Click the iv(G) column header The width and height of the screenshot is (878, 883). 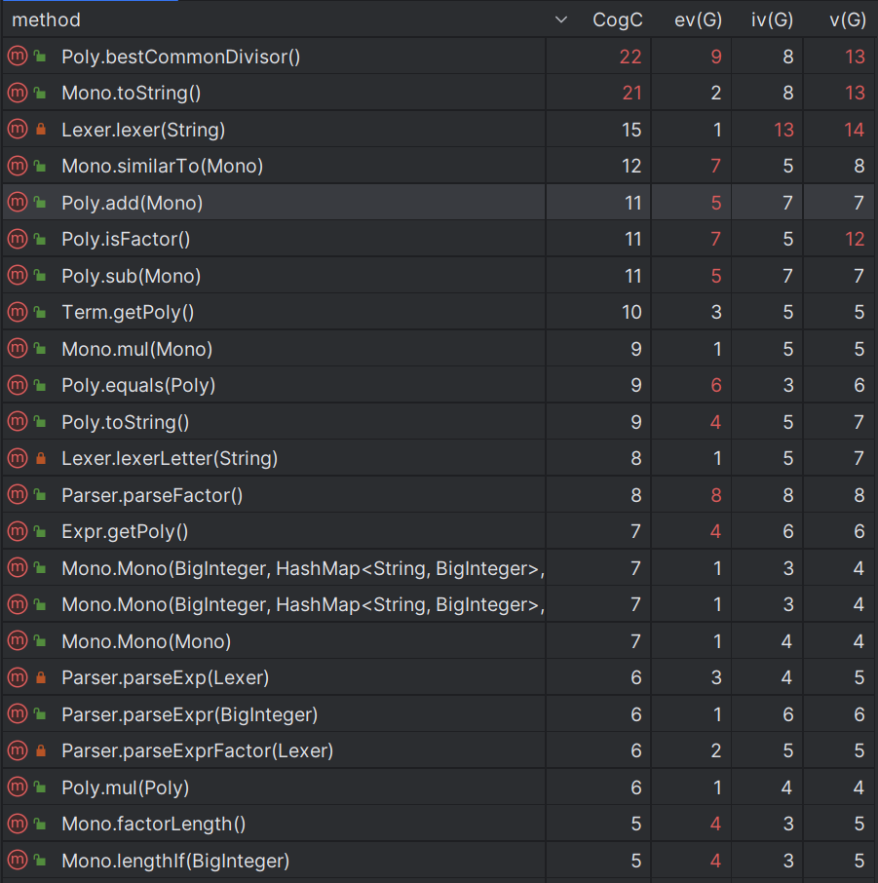(x=772, y=19)
